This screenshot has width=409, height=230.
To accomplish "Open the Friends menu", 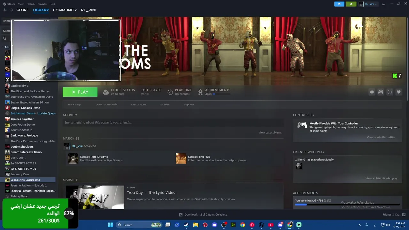I will 31,4.
